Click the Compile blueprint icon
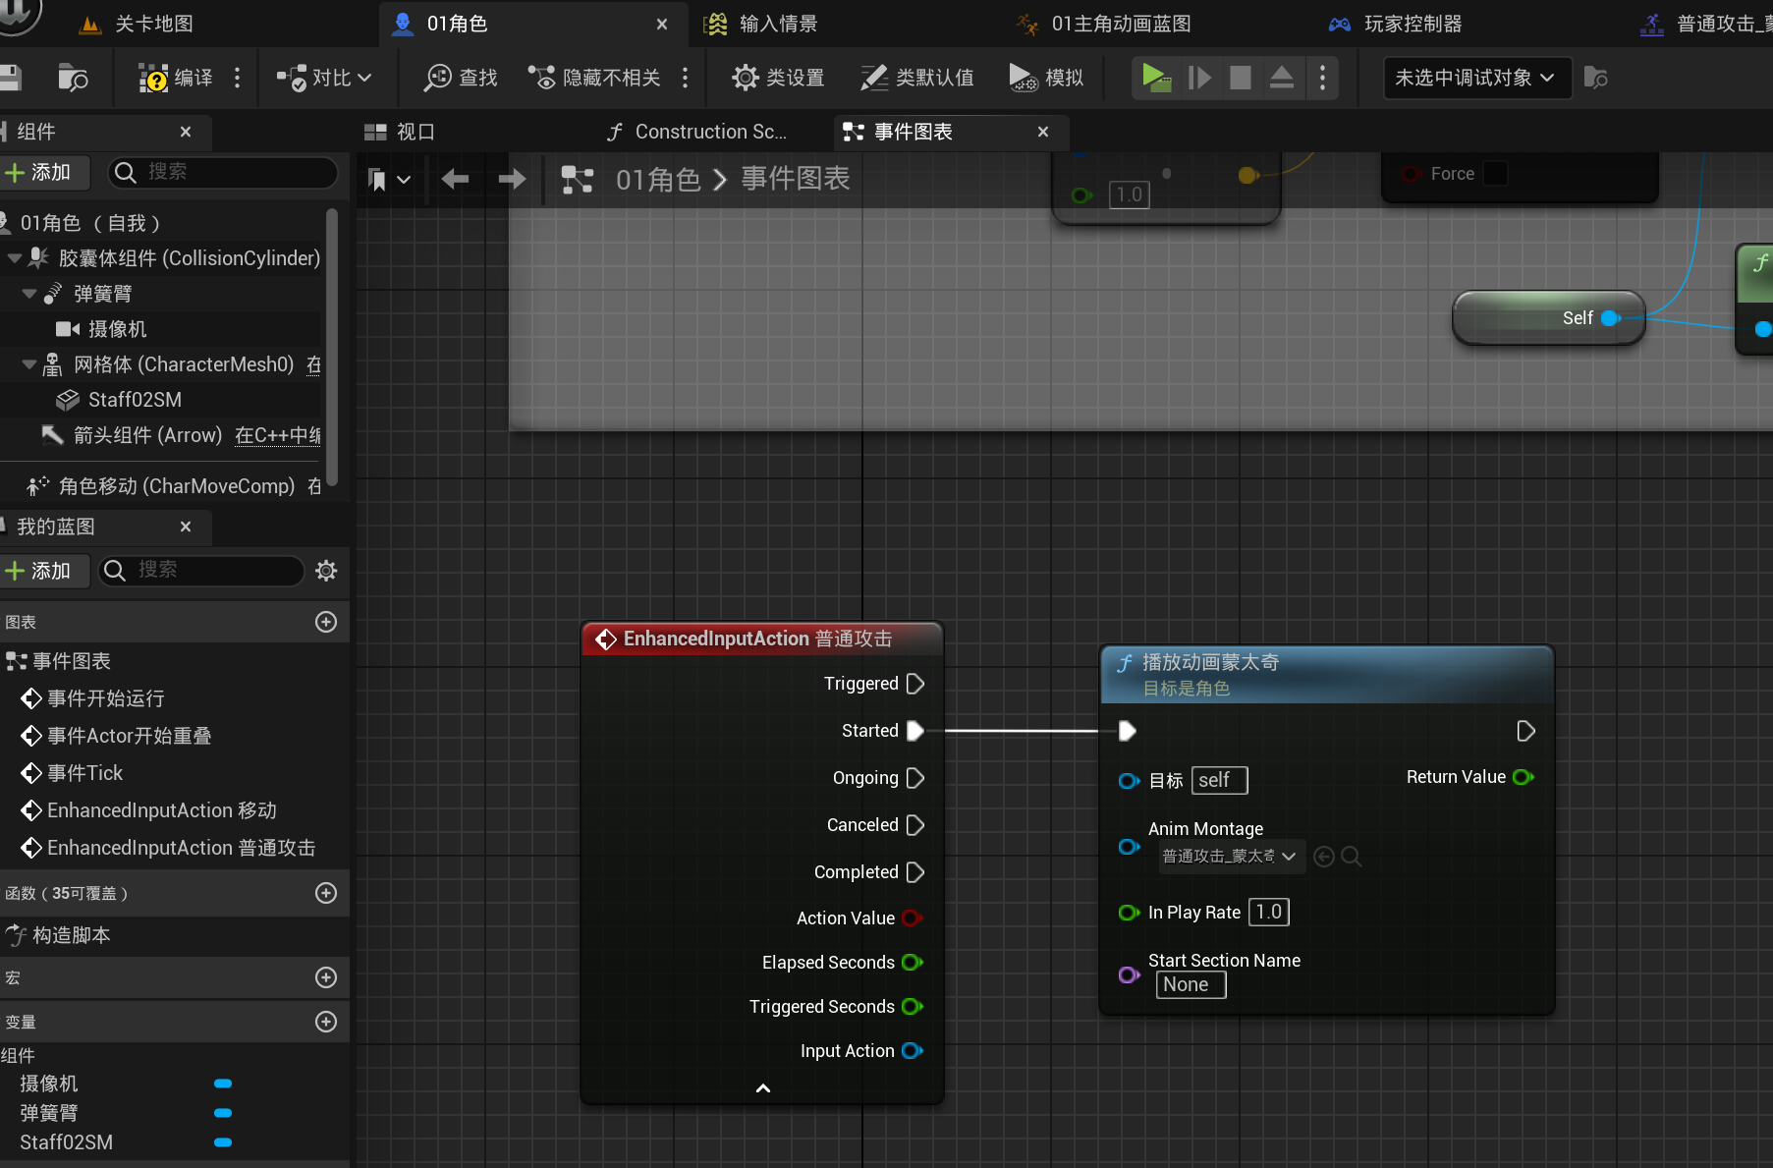1773x1168 pixels. pyautogui.click(x=154, y=78)
